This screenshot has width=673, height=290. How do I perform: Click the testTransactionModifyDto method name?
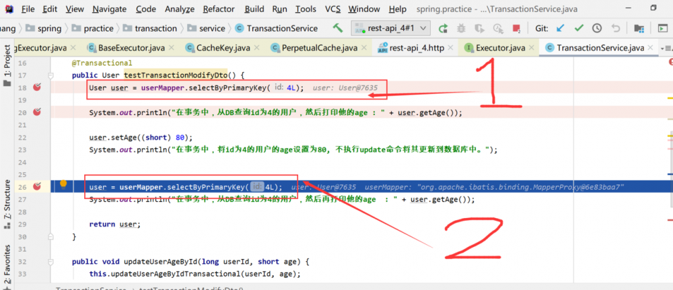(x=176, y=75)
